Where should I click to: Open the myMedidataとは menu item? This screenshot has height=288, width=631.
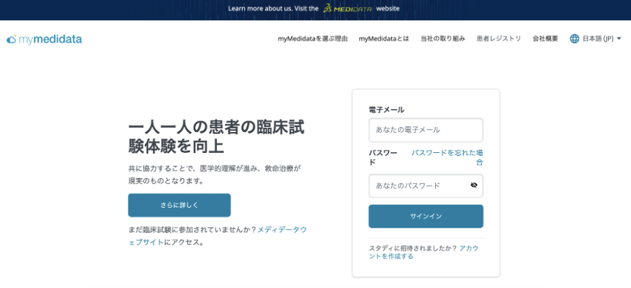[x=384, y=39]
